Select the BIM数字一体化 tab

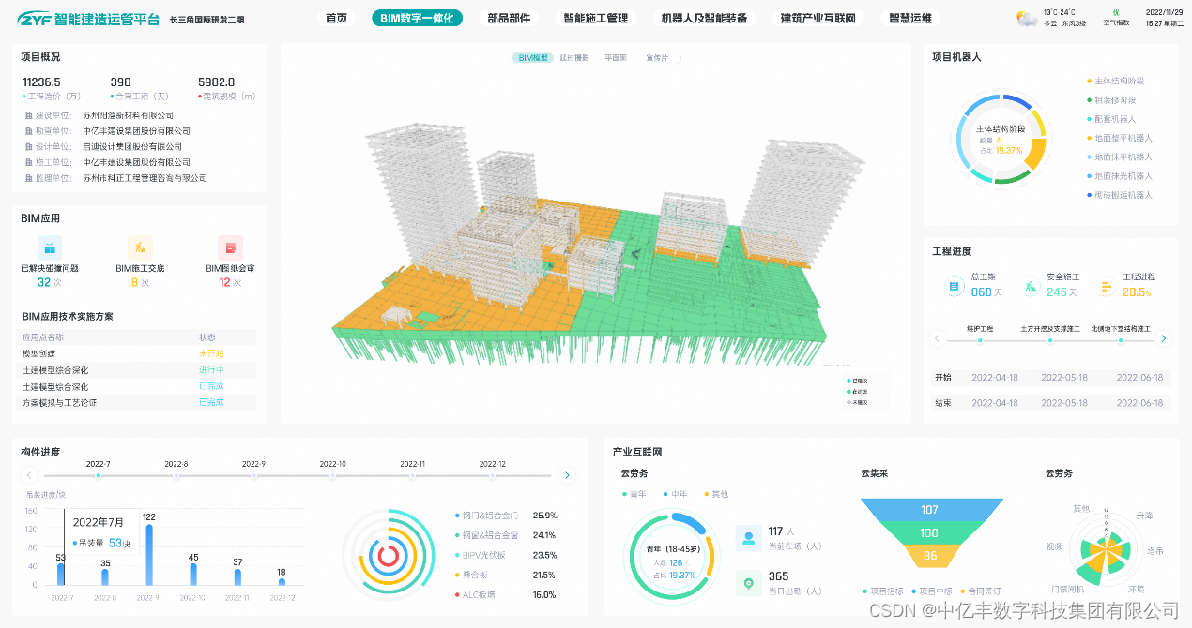tap(417, 18)
